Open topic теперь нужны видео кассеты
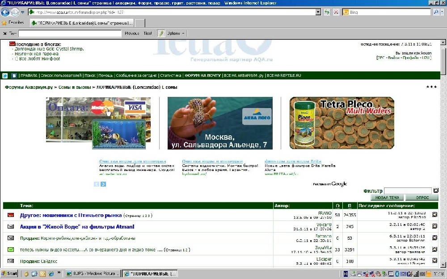This screenshot has width=447, height=279. [x=91, y=250]
